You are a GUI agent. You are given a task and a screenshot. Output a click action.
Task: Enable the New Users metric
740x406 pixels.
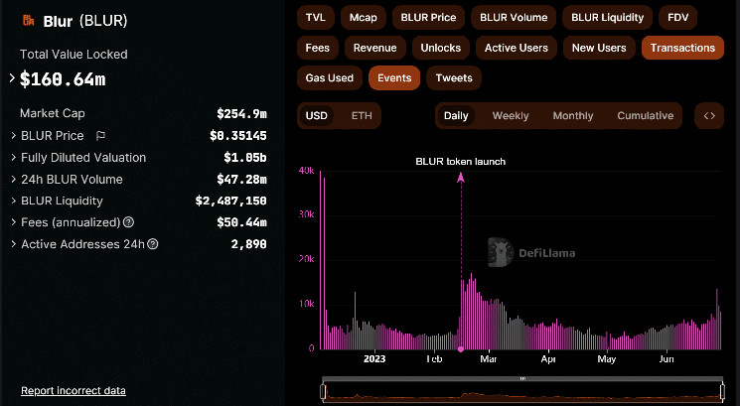[599, 48]
